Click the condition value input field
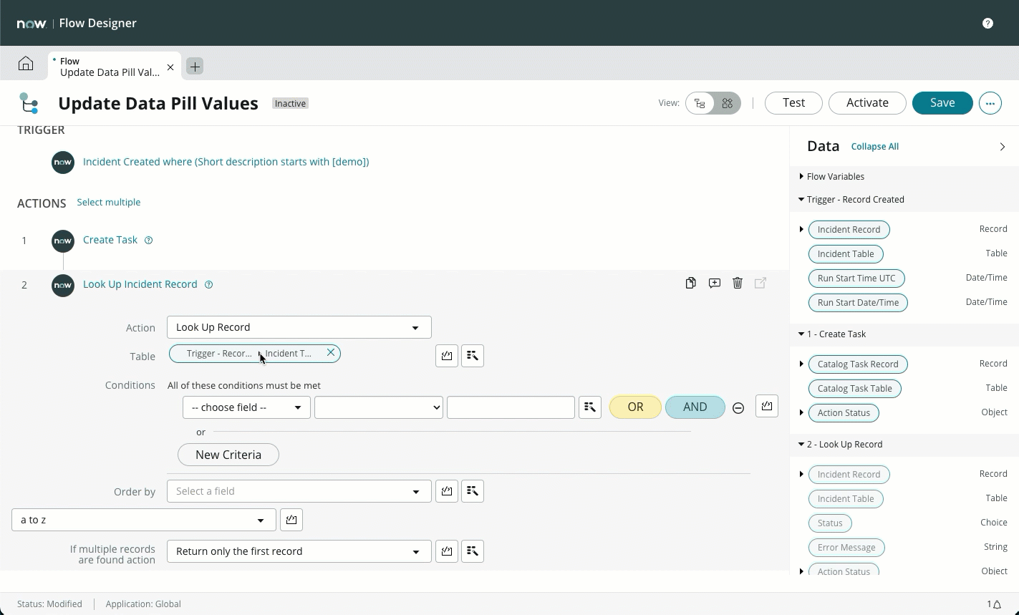 click(x=511, y=407)
